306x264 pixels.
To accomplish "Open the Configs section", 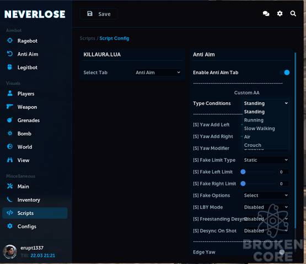I will click(35, 227).
